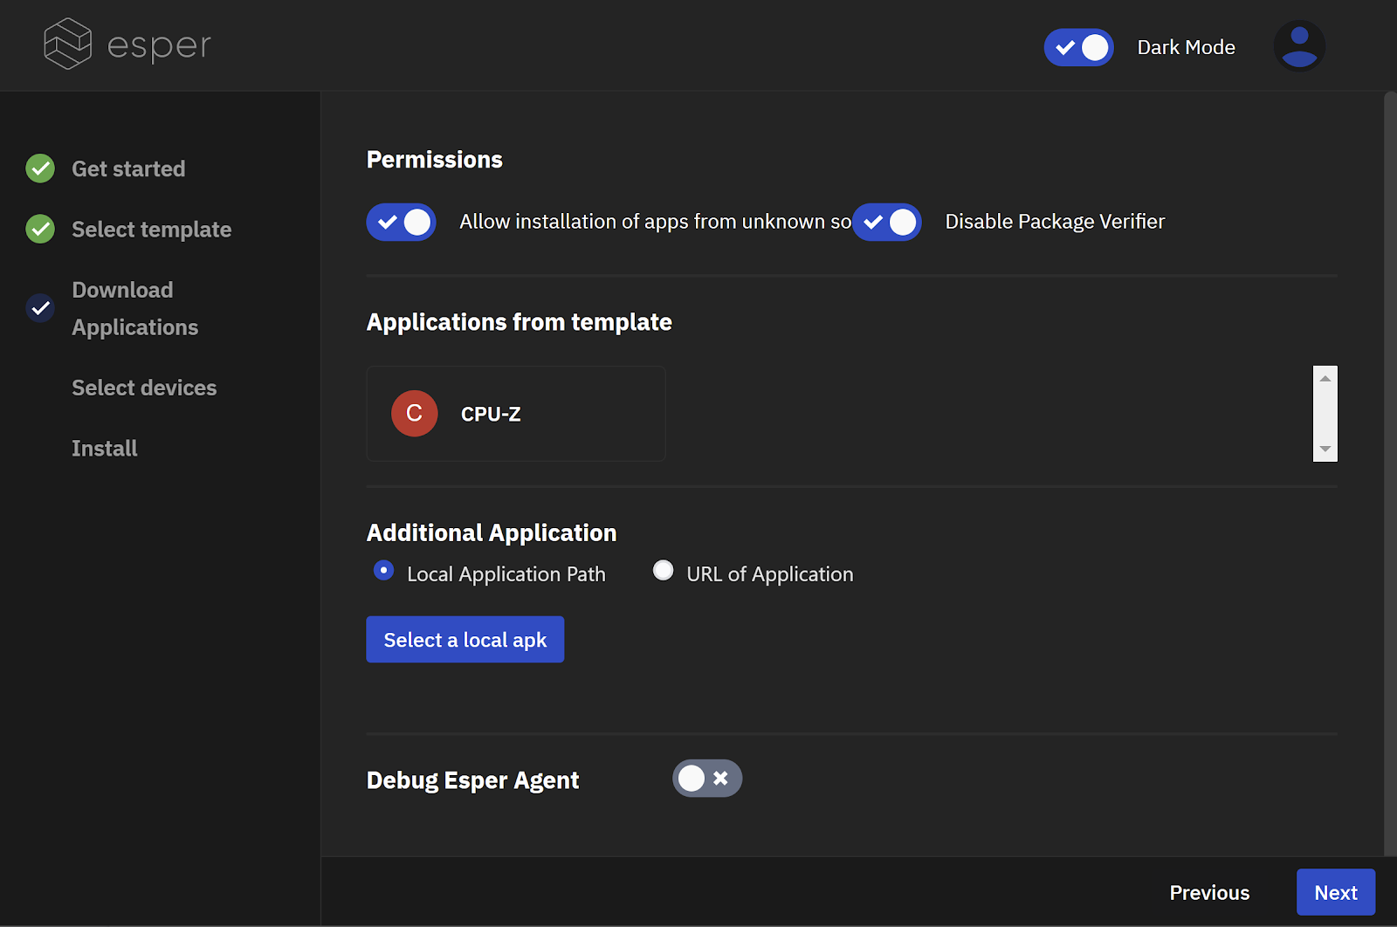Go back using Previous
The image size is (1397, 927).
pos(1209,891)
